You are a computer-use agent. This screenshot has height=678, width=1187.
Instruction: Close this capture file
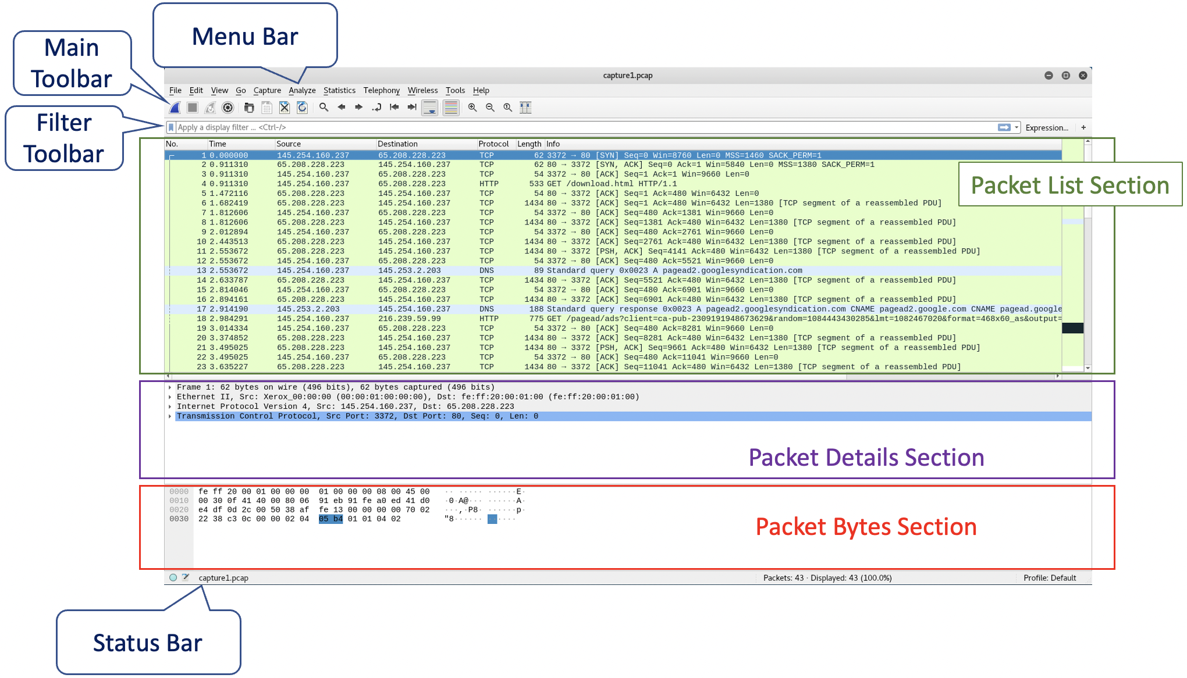pos(285,108)
